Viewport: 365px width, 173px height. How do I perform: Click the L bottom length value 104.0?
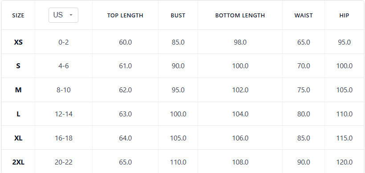[x=240, y=114]
